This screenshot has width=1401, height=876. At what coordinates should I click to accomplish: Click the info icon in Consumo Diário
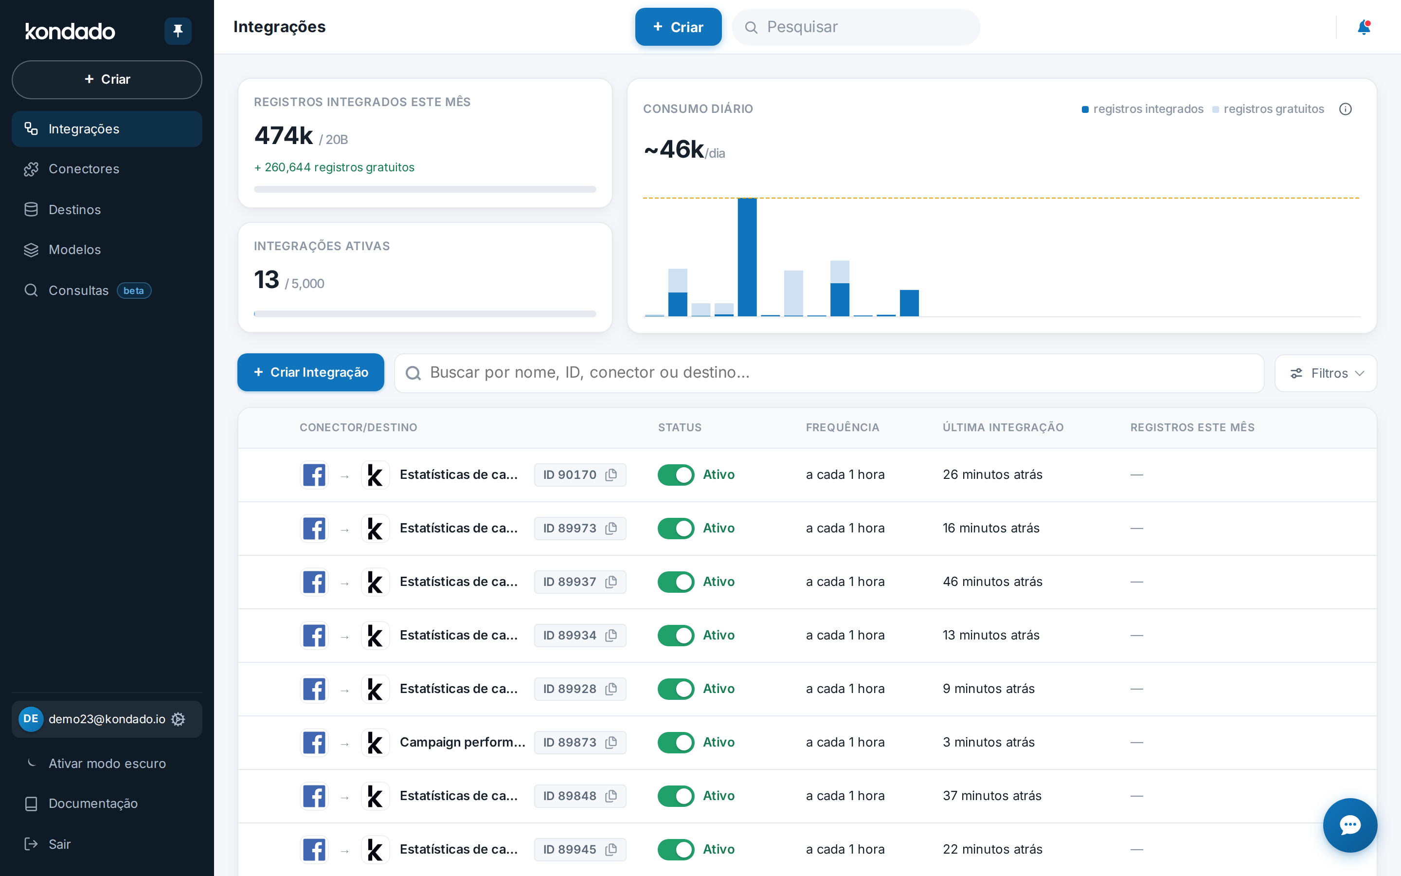coord(1345,109)
